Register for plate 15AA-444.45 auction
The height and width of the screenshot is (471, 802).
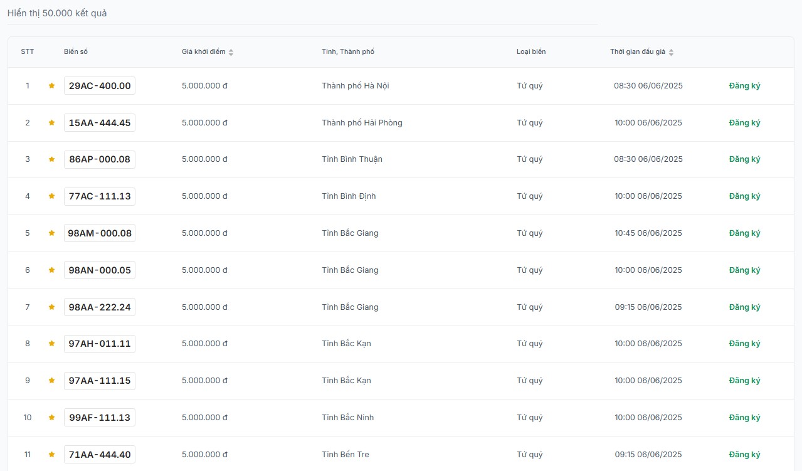(744, 123)
